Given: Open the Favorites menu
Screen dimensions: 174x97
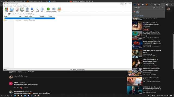Looking at the screenshot, I should point(20,6).
